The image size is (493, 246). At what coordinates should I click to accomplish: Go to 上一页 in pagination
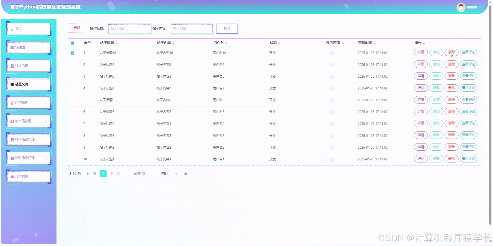pyautogui.click(x=91, y=174)
